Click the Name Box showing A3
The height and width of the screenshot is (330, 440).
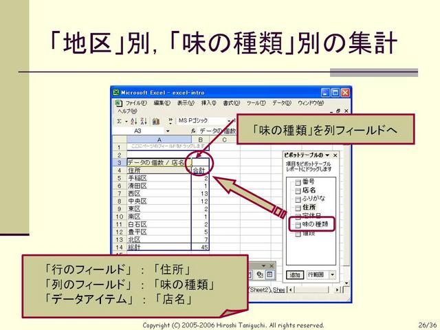click(x=138, y=131)
